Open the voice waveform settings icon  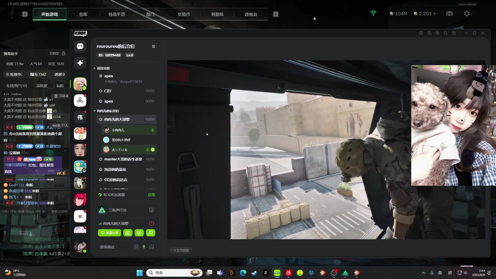pos(136,247)
